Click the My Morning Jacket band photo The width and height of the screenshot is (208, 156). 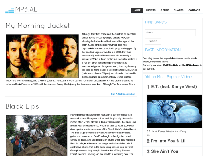(42, 56)
